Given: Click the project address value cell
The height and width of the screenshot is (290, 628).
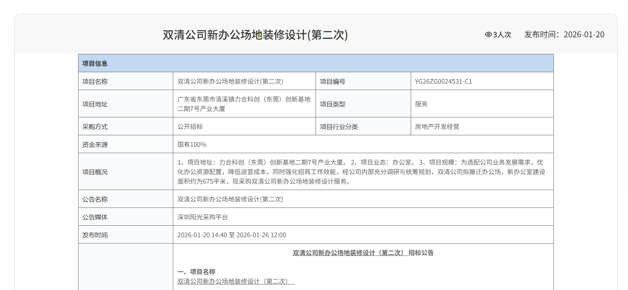Looking at the screenshot, I should (243, 104).
